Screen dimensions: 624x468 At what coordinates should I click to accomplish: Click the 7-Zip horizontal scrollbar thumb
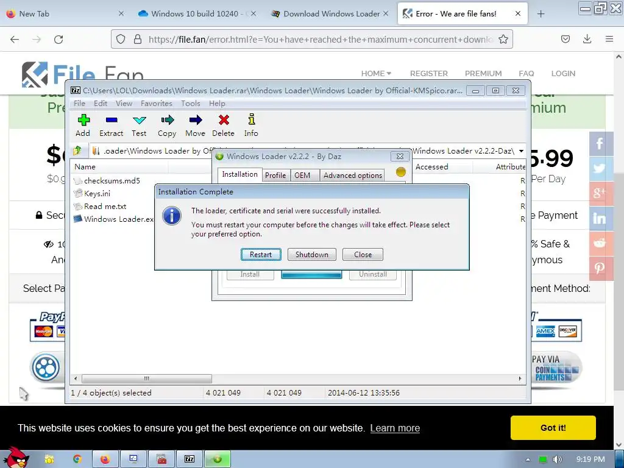click(147, 378)
